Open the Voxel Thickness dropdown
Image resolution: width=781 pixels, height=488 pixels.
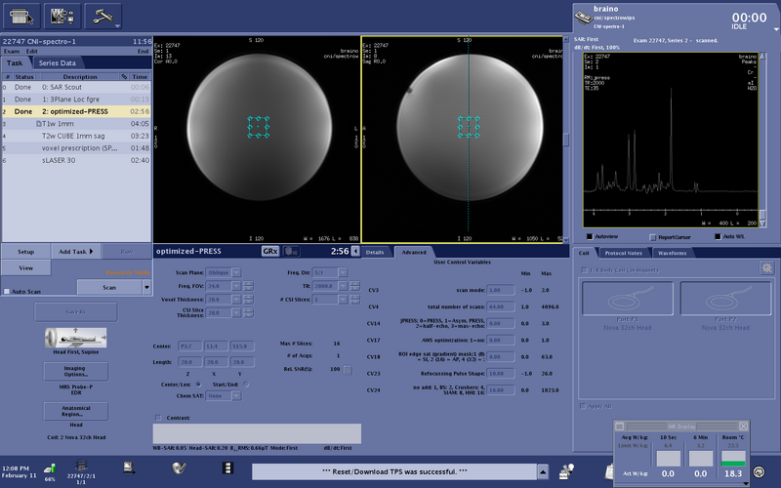(x=236, y=300)
